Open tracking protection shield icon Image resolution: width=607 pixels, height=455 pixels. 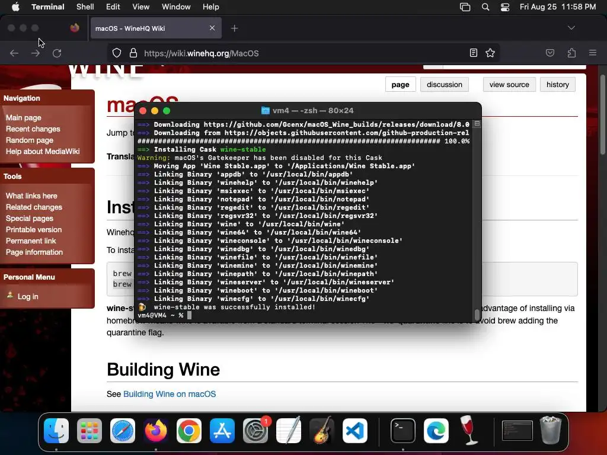point(117,53)
